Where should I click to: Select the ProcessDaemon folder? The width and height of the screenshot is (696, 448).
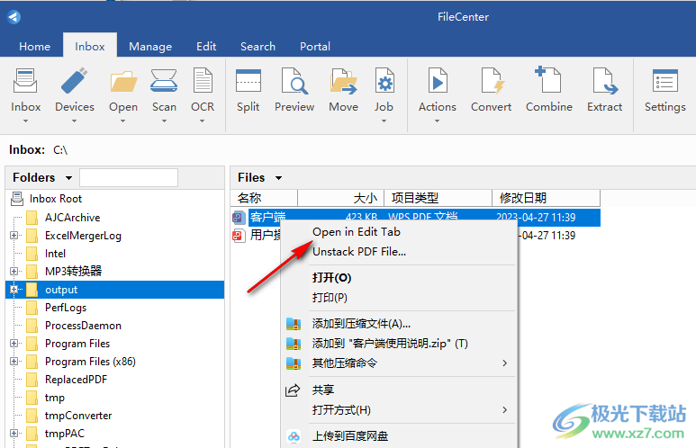[x=83, y=326]
